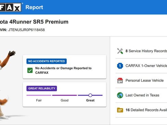Open Personal Lease Vehicle row
This screenshot has width=167, height=125.
point(141,81)
